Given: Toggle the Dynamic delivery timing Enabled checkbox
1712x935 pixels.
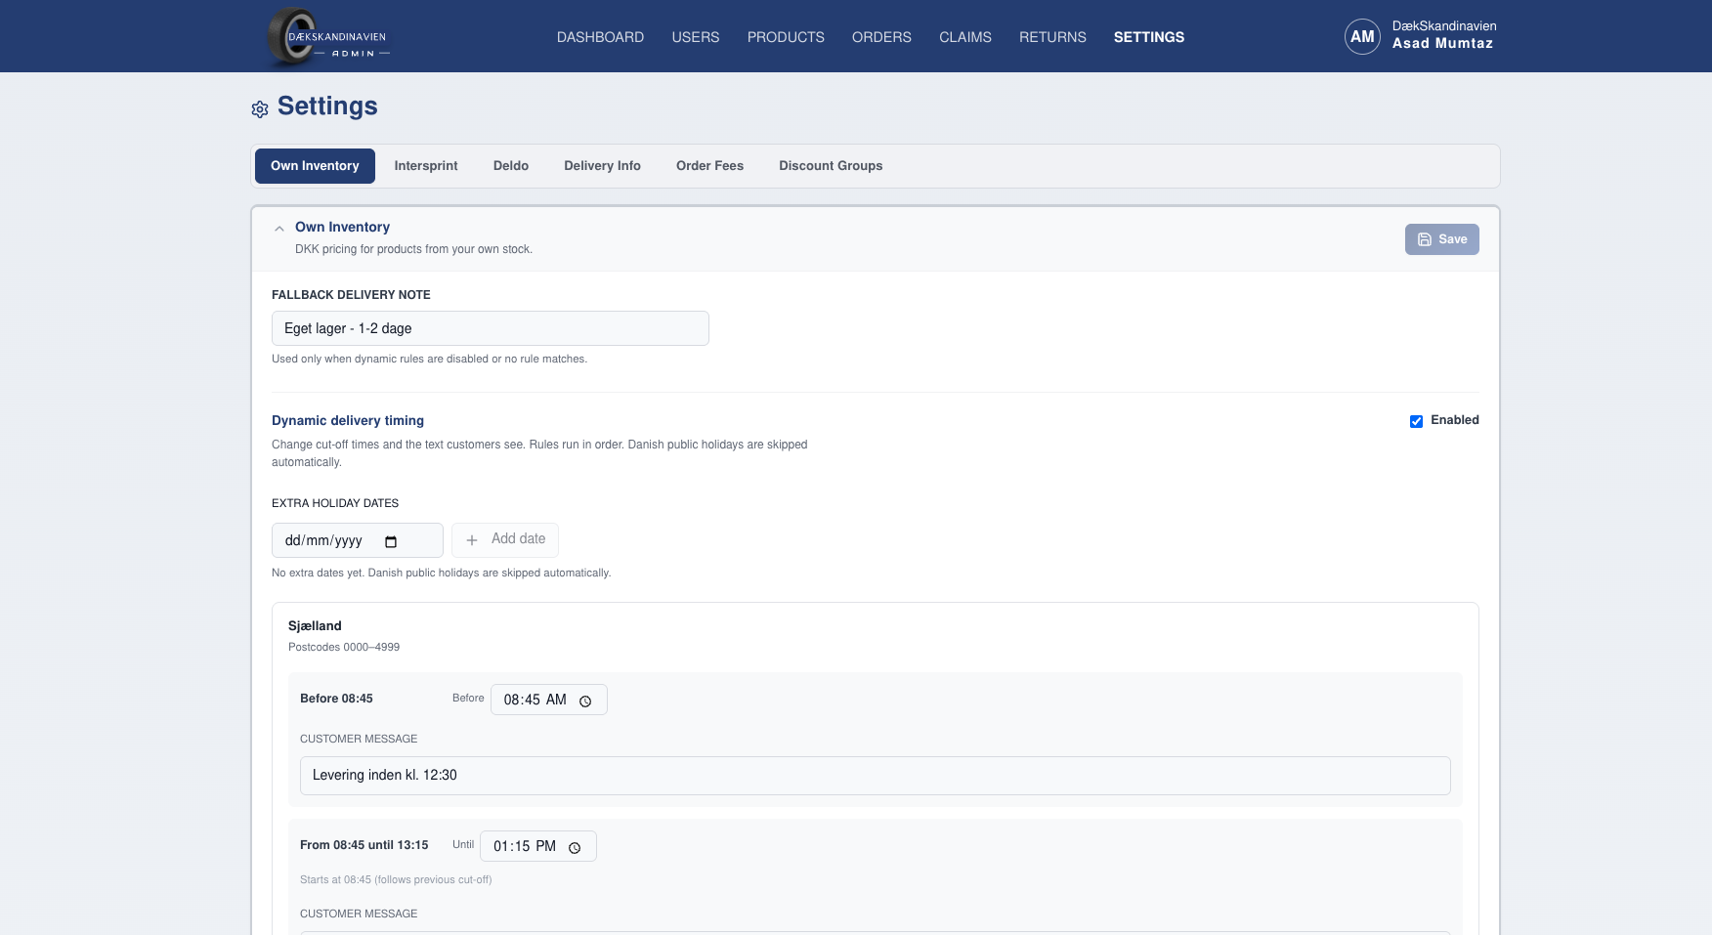Looking at the screenshot, I should click(x=1416, y=421).
